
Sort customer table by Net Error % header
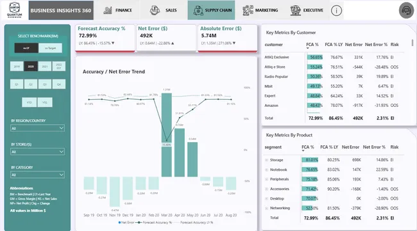[x=376, y=45]
